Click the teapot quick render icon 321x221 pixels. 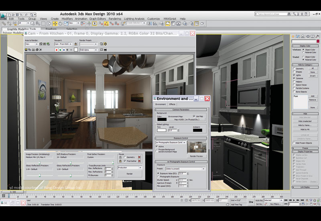point(202,24)
